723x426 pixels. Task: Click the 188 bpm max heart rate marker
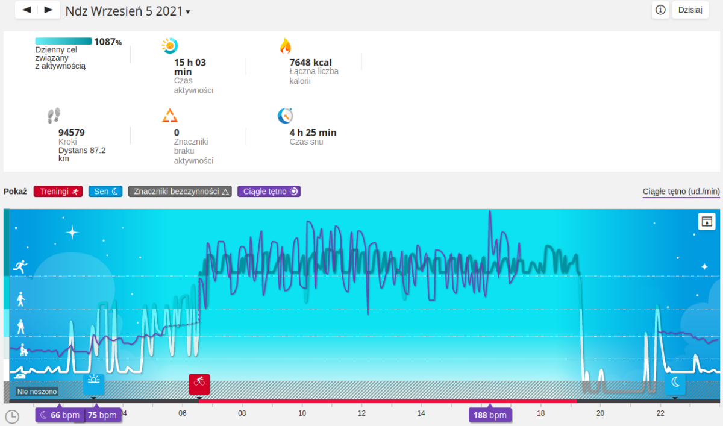[x=490, y=415]
